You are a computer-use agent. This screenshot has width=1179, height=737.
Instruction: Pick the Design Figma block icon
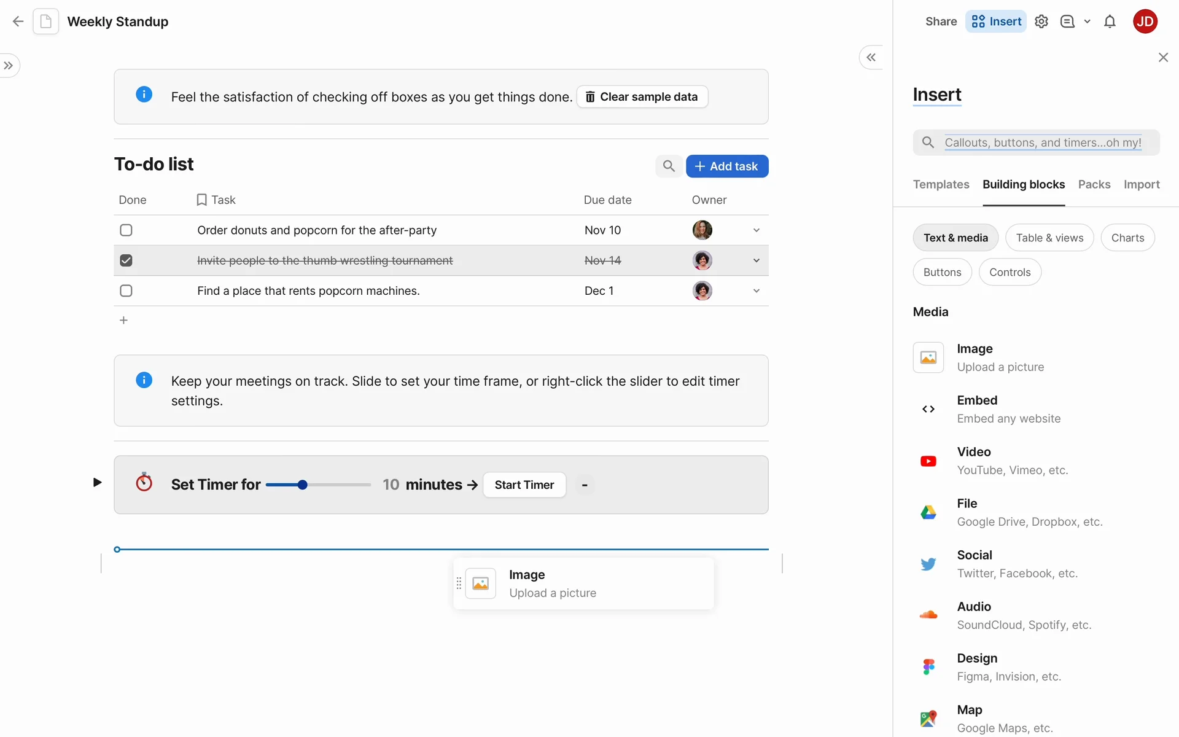tap(928, 667)
